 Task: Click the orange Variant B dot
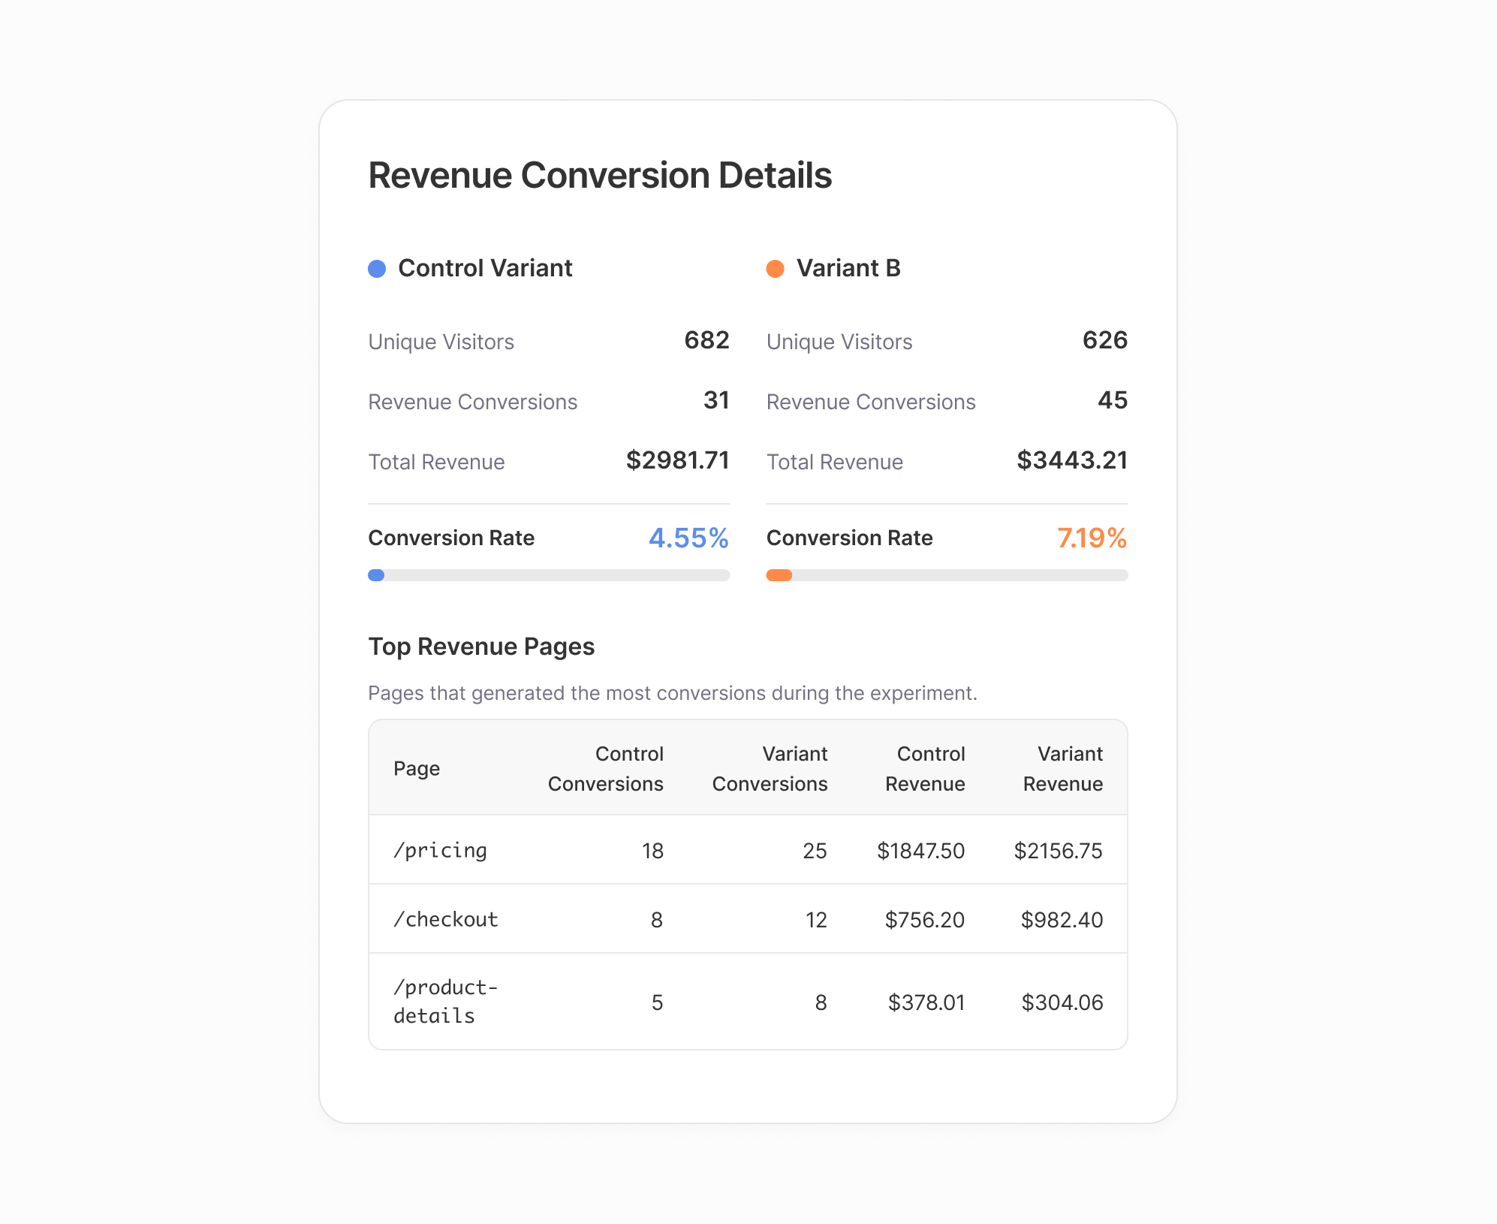775,269
